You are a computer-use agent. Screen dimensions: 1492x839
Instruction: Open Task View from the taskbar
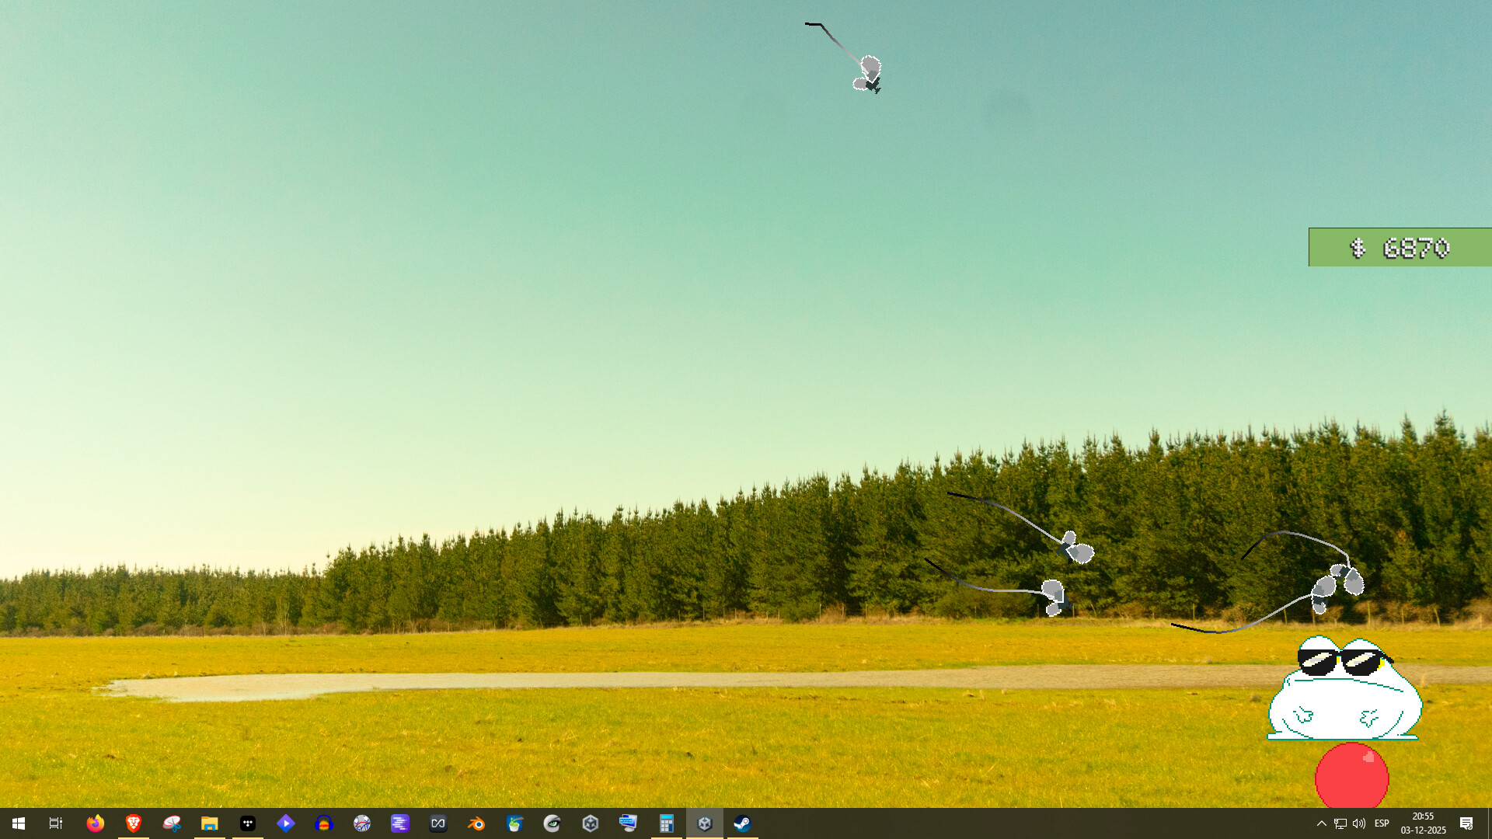click(x=54, y=824)
